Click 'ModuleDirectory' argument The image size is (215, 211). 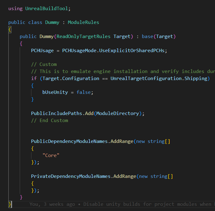tap(117, 113)
